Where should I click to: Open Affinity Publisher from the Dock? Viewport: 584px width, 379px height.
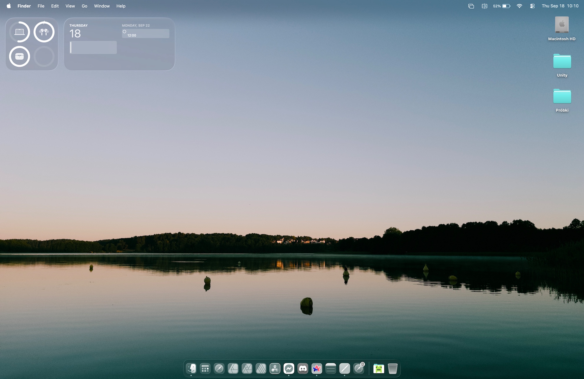coord(261,368)
